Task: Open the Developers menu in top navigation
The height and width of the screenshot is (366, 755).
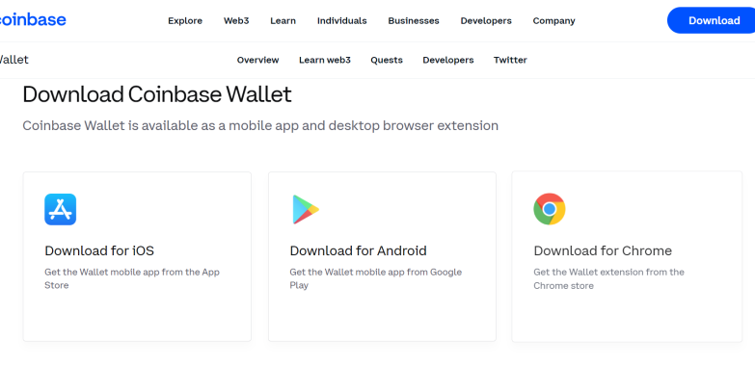Action: pyautogui.click(x=486, y=20)
